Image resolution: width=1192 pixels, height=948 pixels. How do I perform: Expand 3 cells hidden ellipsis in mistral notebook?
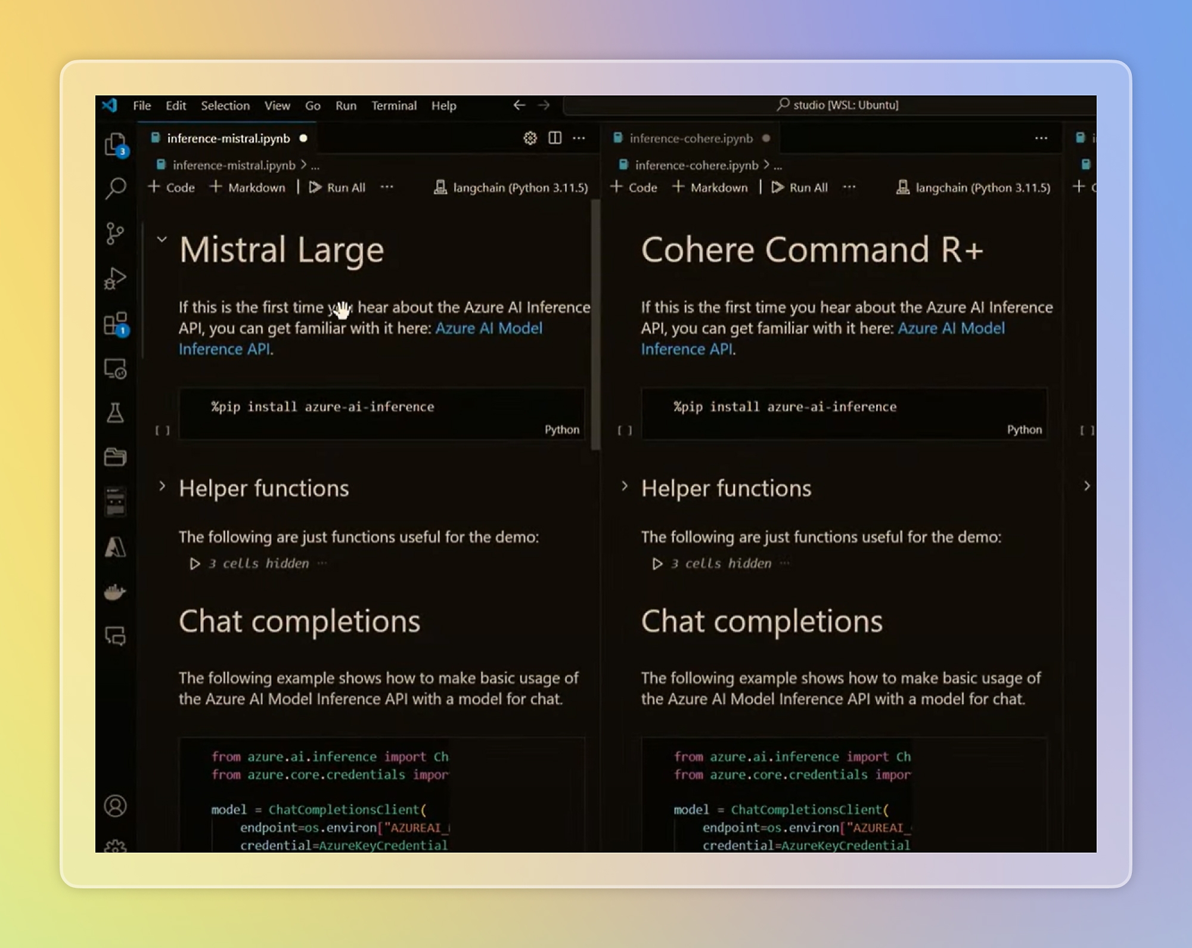322,563
